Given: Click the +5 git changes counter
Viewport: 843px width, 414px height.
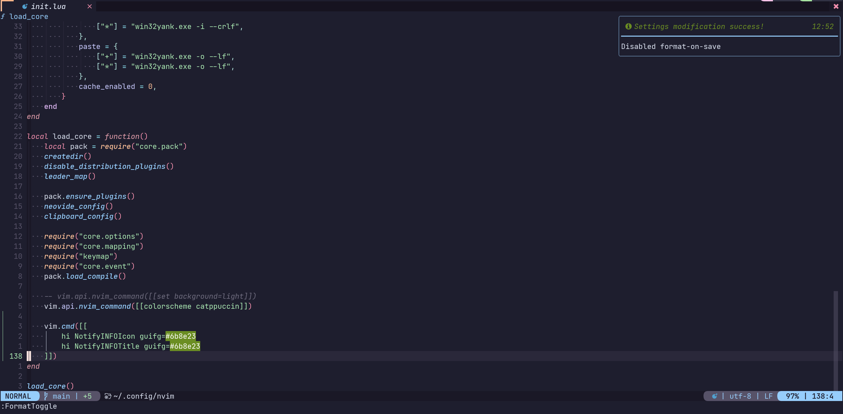Looking at the screenshot, I should (x=87, y=396).
